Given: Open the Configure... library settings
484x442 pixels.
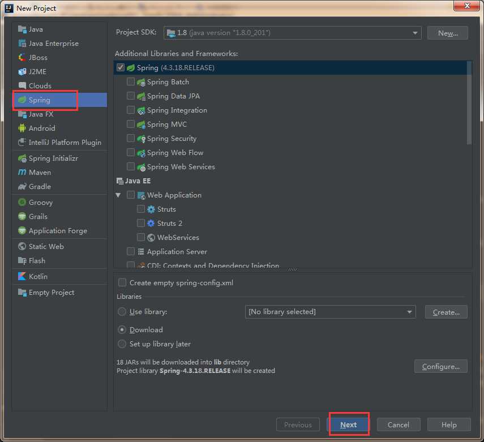Looking at the screenshot, I should tap(441, 367).
